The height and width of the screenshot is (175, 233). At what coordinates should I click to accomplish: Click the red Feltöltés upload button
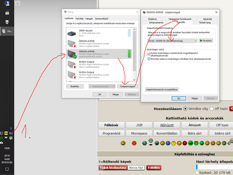[x=154, y=168]
